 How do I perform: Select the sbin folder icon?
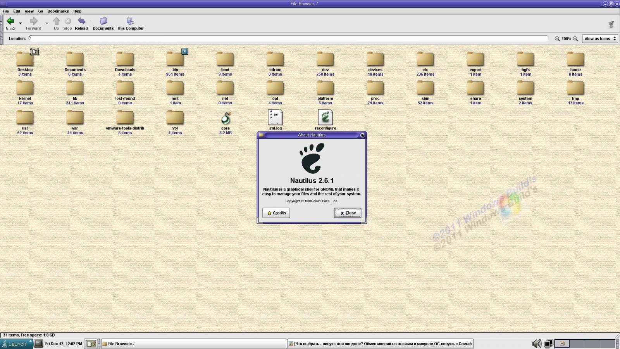(425, 88)
